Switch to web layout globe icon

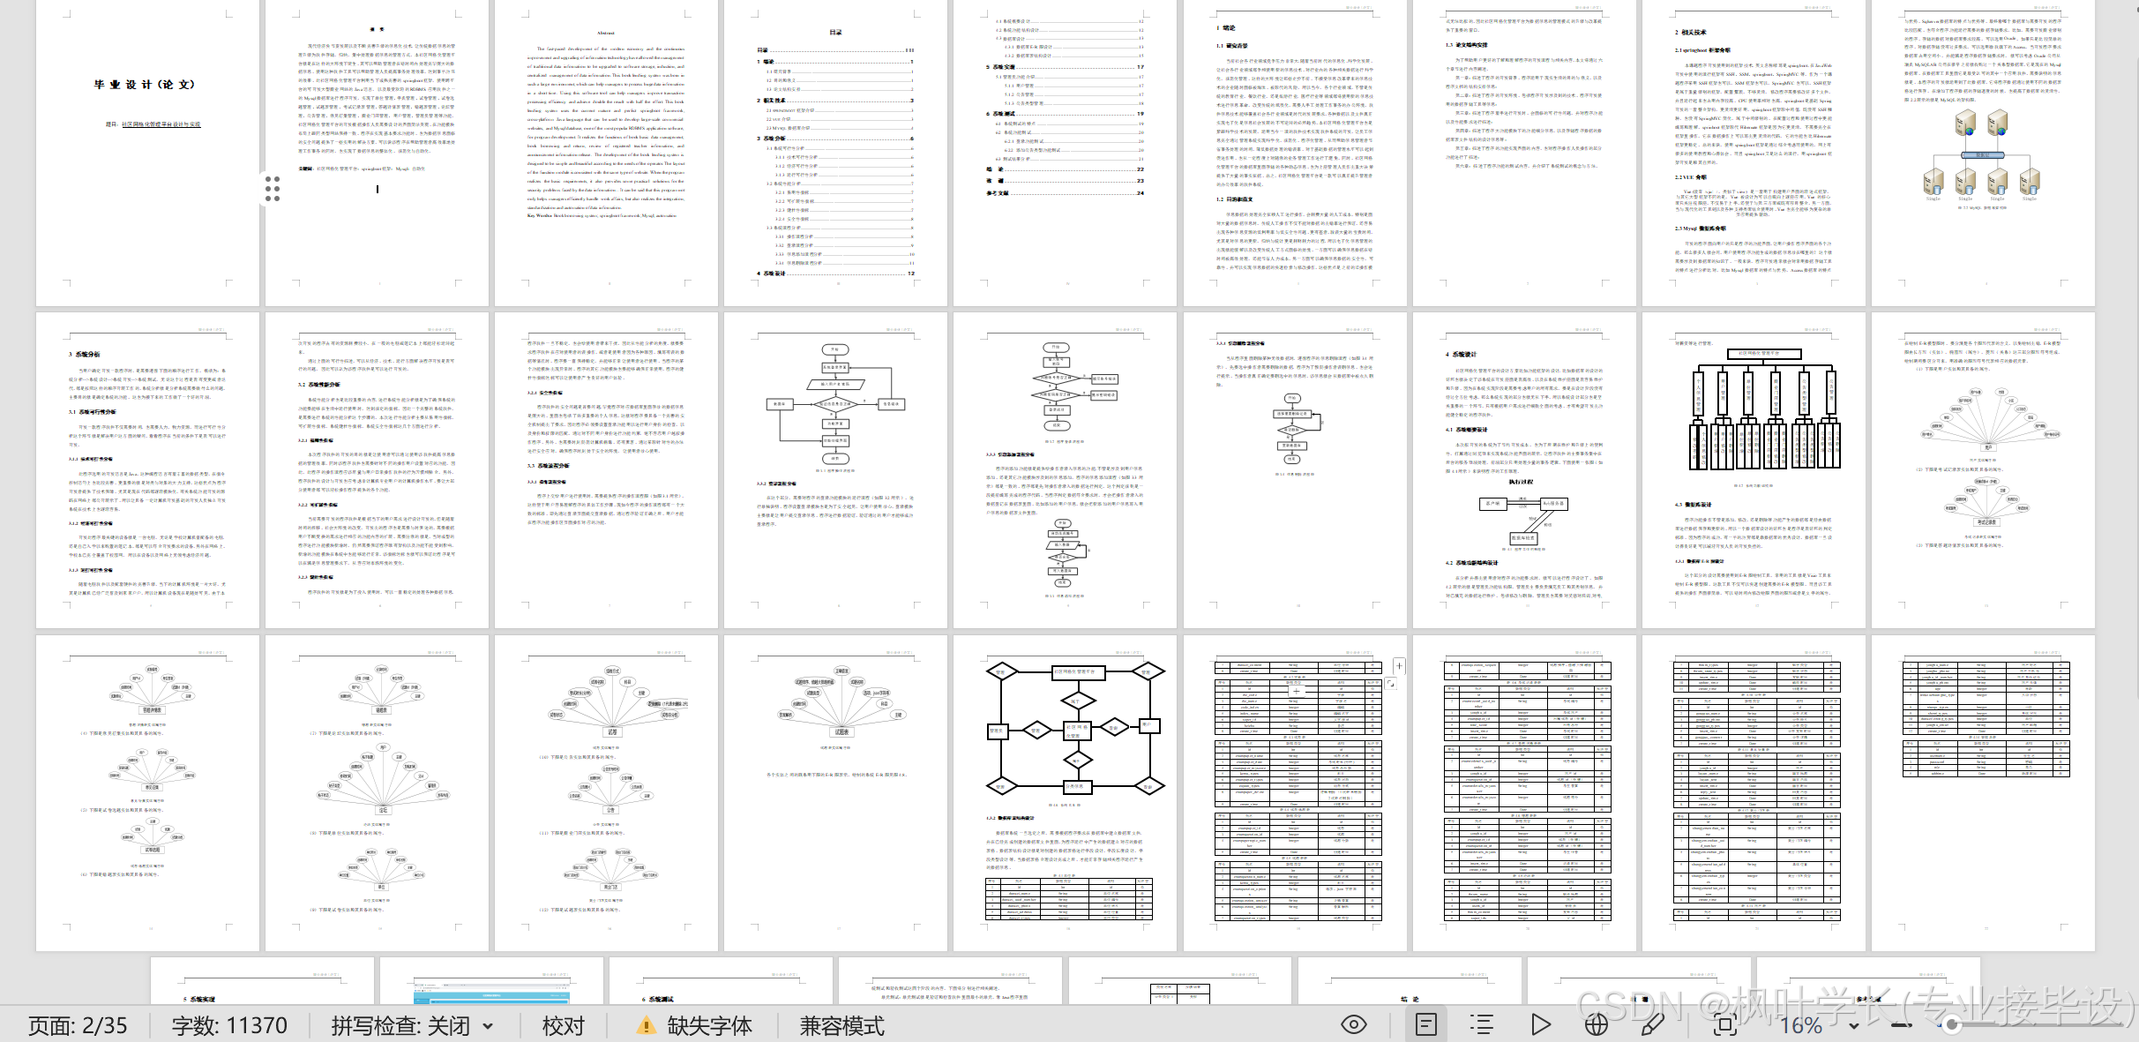pyautogui.click(x=1596, y=1024)
